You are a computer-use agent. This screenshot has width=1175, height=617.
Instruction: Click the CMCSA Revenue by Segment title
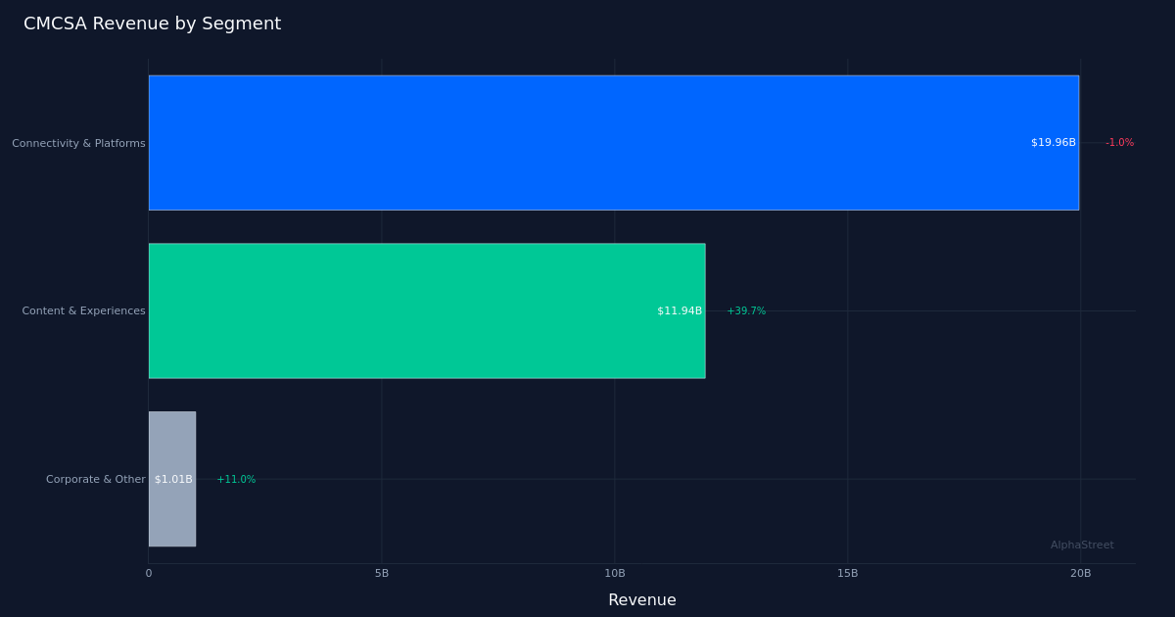pyautogui.click(x=152, y=24)
